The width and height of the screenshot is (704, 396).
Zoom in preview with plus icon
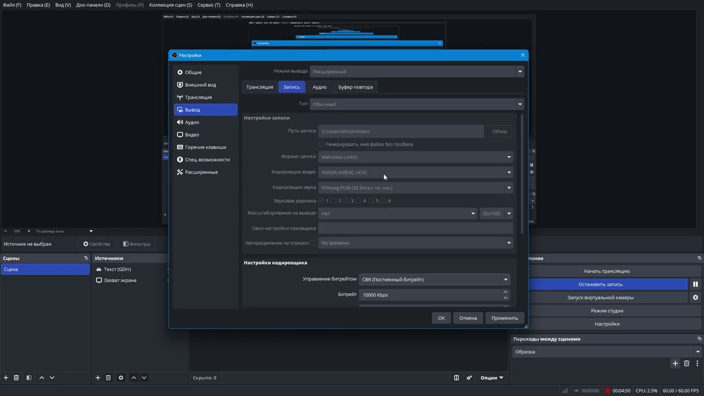coord(29,231)
